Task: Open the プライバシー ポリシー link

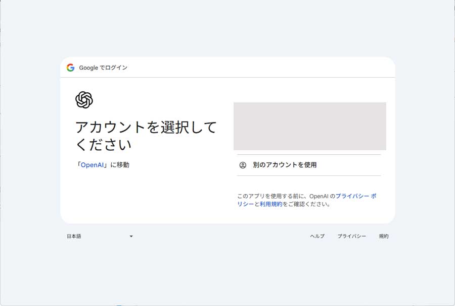Action: 357,196
